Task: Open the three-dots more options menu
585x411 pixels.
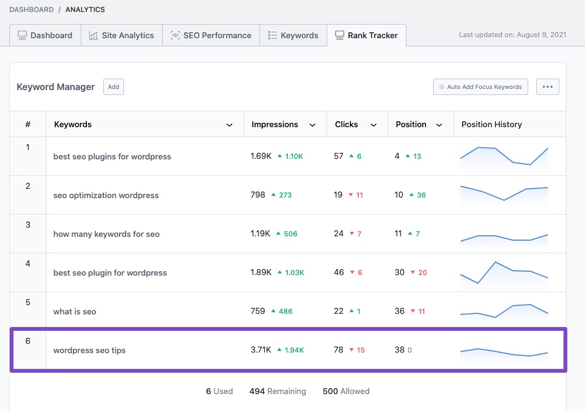Action: [x=547, y=87]
